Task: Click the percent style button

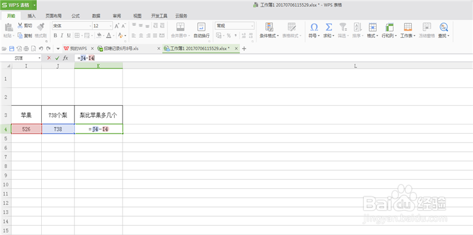Action: (x=229, y=36)
